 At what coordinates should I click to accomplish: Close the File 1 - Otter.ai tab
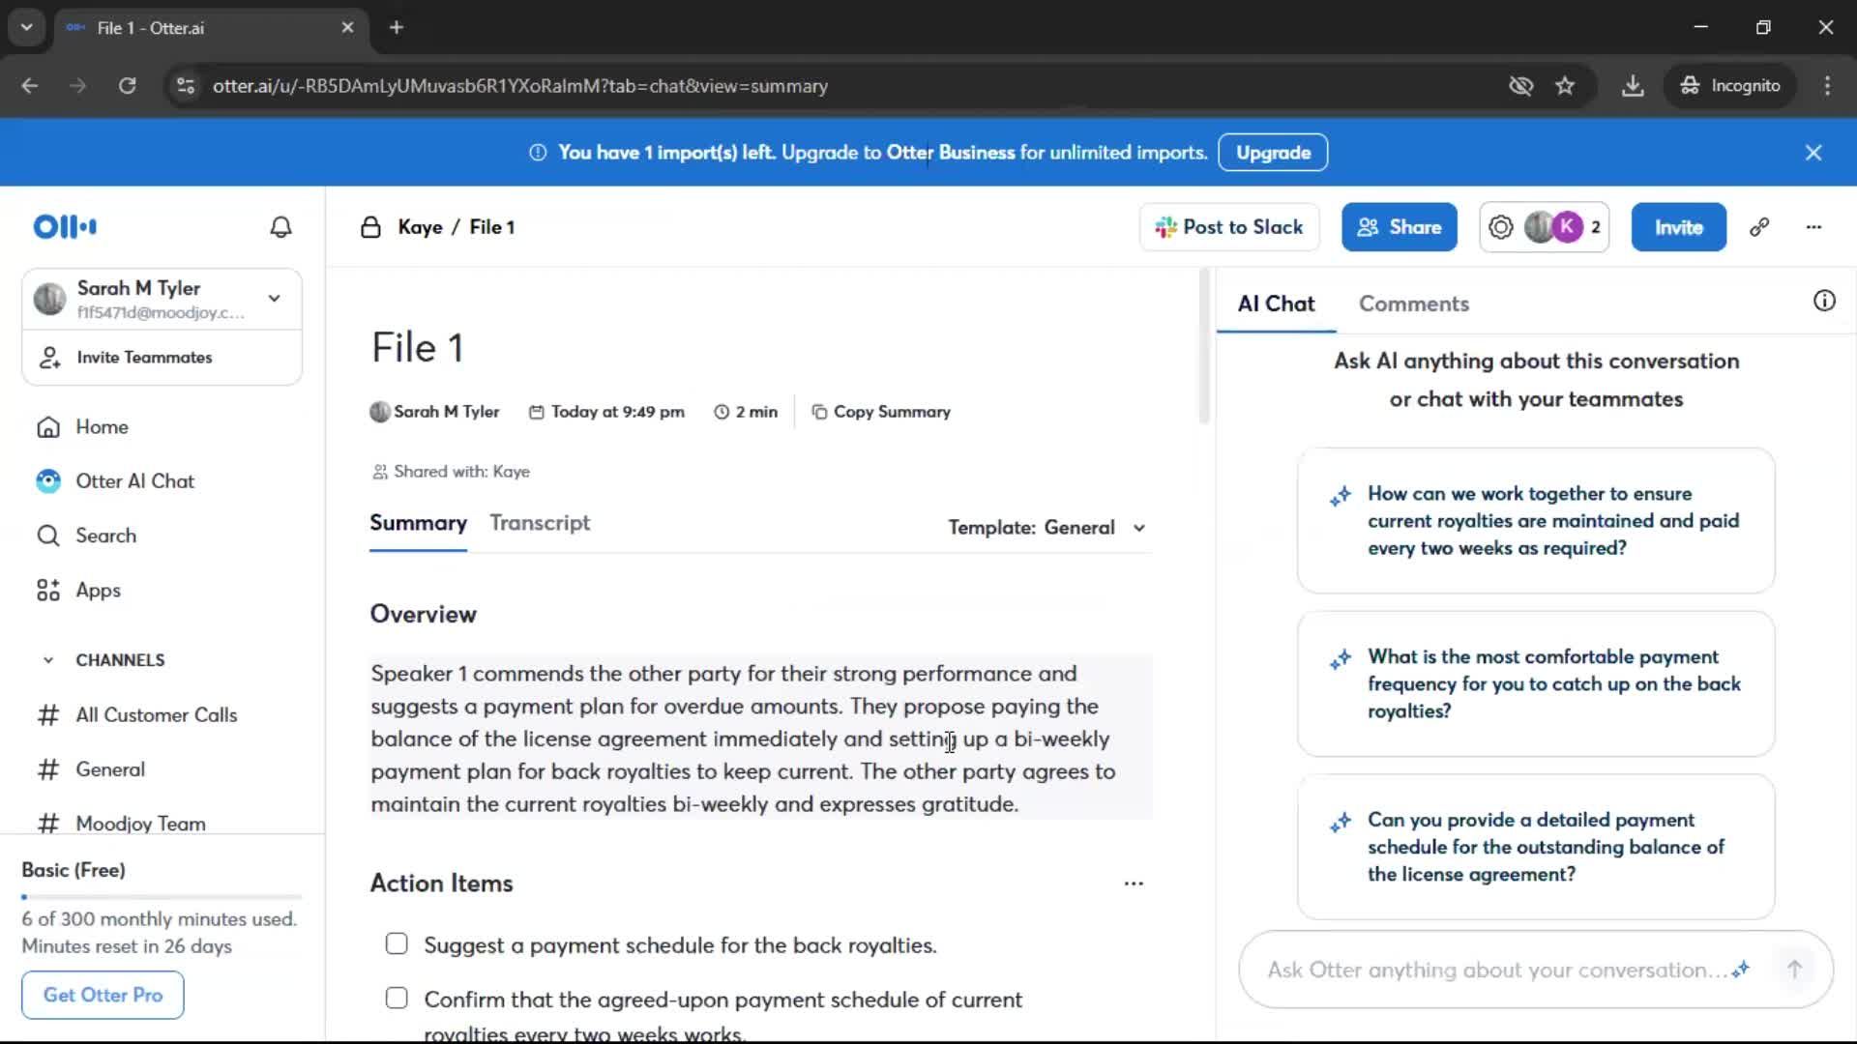pos(347,27)
